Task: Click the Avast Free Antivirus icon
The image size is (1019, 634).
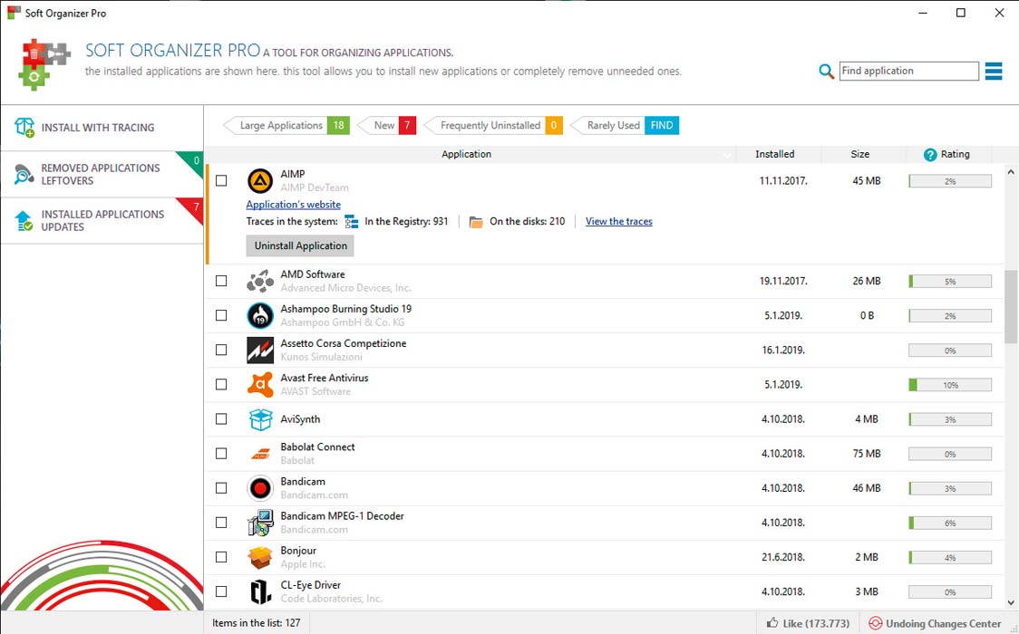Action: pyautogui.click(x=260, y=384)
